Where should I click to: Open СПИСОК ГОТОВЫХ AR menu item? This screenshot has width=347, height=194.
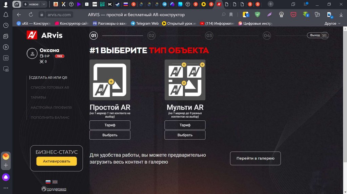[x=50, y=88]
